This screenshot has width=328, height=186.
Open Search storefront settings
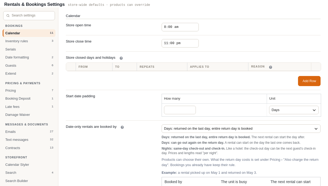(29, 172)
